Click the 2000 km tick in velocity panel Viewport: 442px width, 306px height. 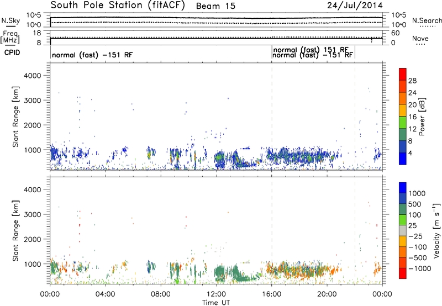click(x=32, y=239)
